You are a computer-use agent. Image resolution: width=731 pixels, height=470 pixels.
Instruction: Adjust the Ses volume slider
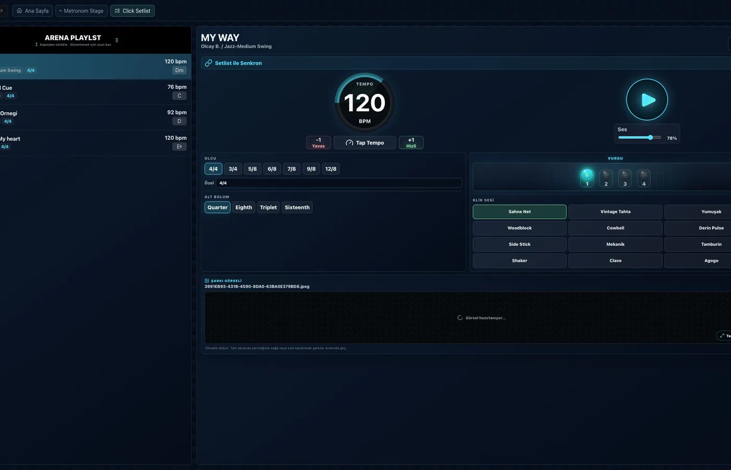tap(640, 138)
